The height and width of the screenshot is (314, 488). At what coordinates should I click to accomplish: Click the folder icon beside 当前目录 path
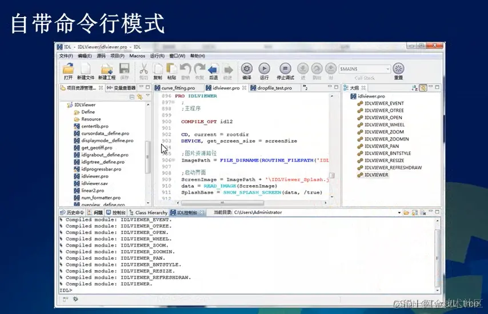pos(406,212)
